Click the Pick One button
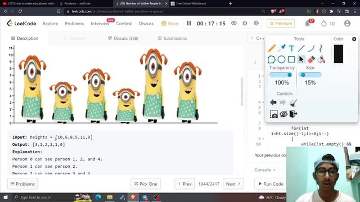This screenshot has width=360, height=202. pyautogui.click(x=146, y=184)
